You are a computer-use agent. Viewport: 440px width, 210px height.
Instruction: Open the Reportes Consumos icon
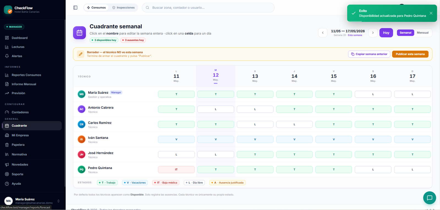pos(7,75)
